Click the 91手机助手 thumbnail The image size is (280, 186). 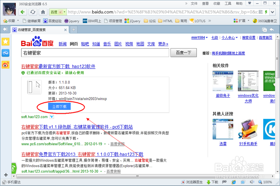(248, 129)
